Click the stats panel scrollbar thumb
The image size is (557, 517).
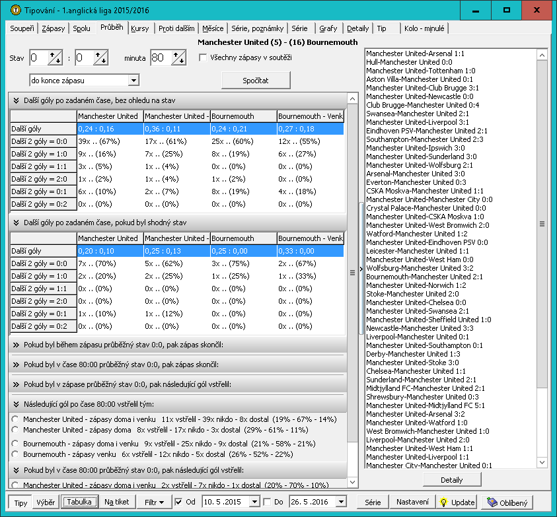[352, 273]
